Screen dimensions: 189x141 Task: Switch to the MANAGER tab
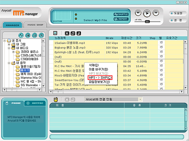click(x=13, y=25)
